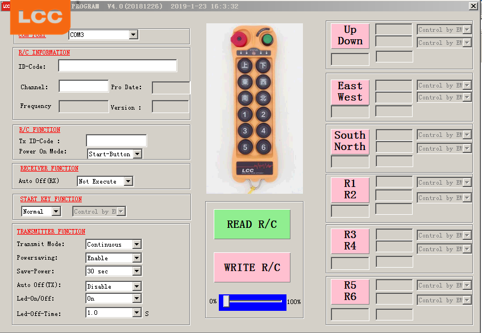
Task: Open the COM3 port dropdown
Action: tap(134, 35)
